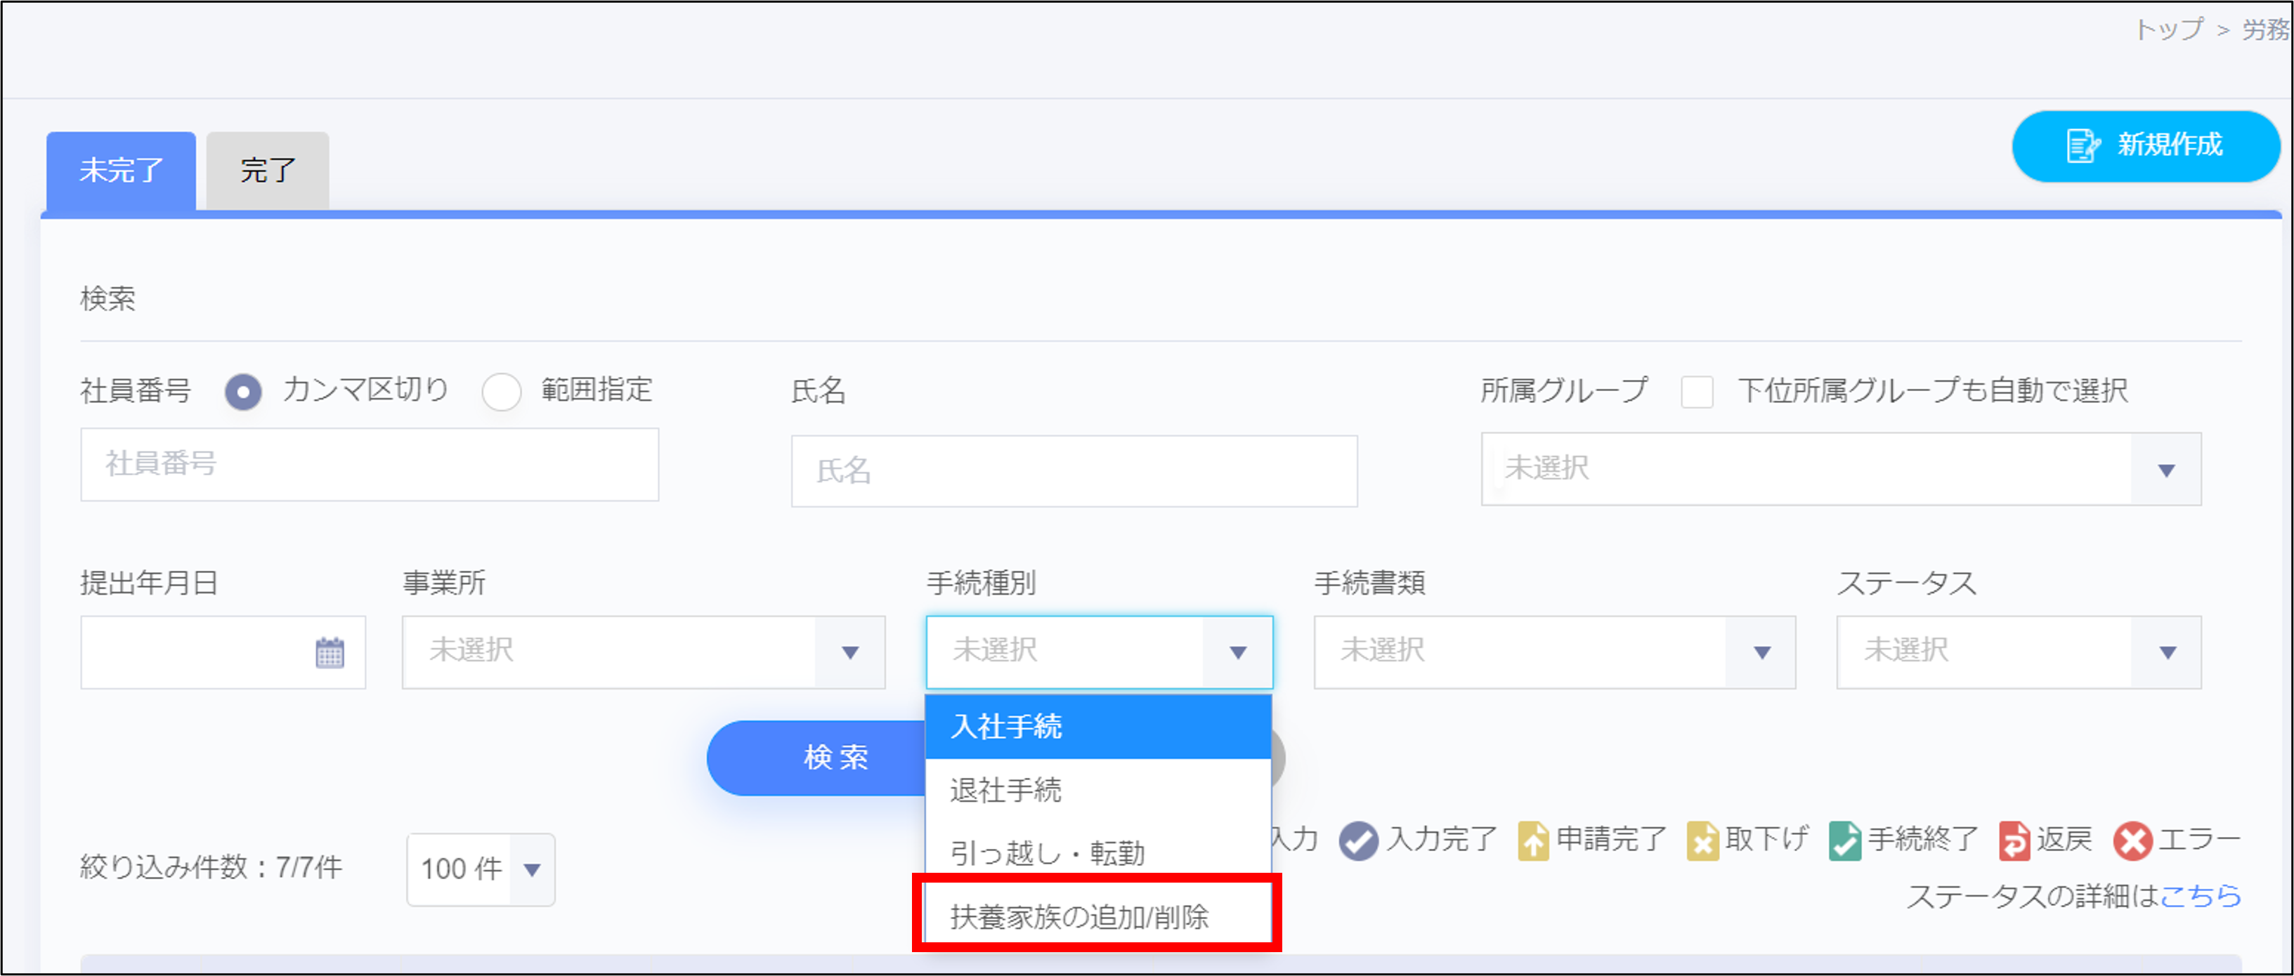Choose 扶養家族の追加/削除 from the list
The image size is (2294, 976).
click(1079, 916)
